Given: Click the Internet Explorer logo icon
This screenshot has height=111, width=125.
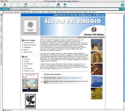Looking at the screenshot, I should tap(122, 5).
